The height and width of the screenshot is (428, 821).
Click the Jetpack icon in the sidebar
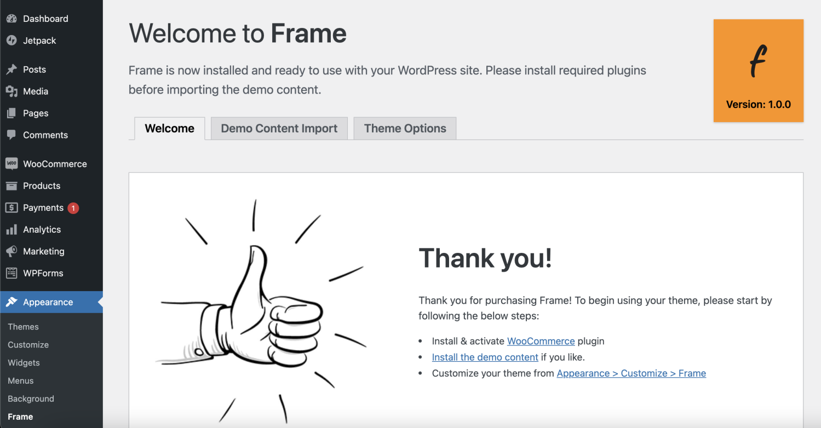[x=12, y=40]
